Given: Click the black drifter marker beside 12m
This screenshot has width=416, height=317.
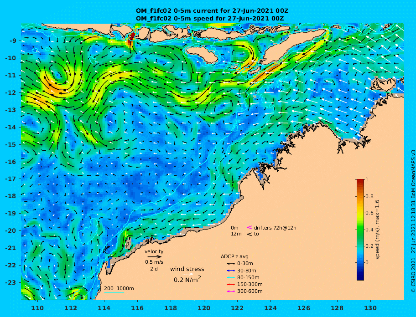Looking at the screenshot, I should click(x=250, y=234).
